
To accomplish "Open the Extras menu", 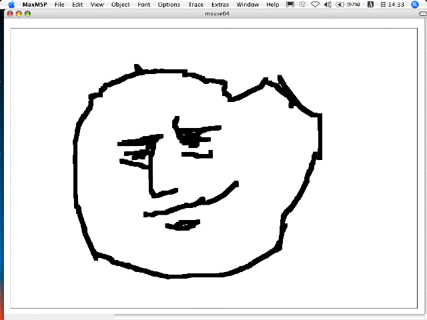I will (220, 5).
